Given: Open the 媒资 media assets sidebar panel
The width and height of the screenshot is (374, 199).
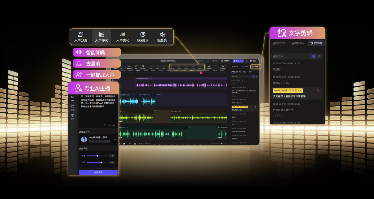Looking at the screenshot, I should (x=73, y=117).
